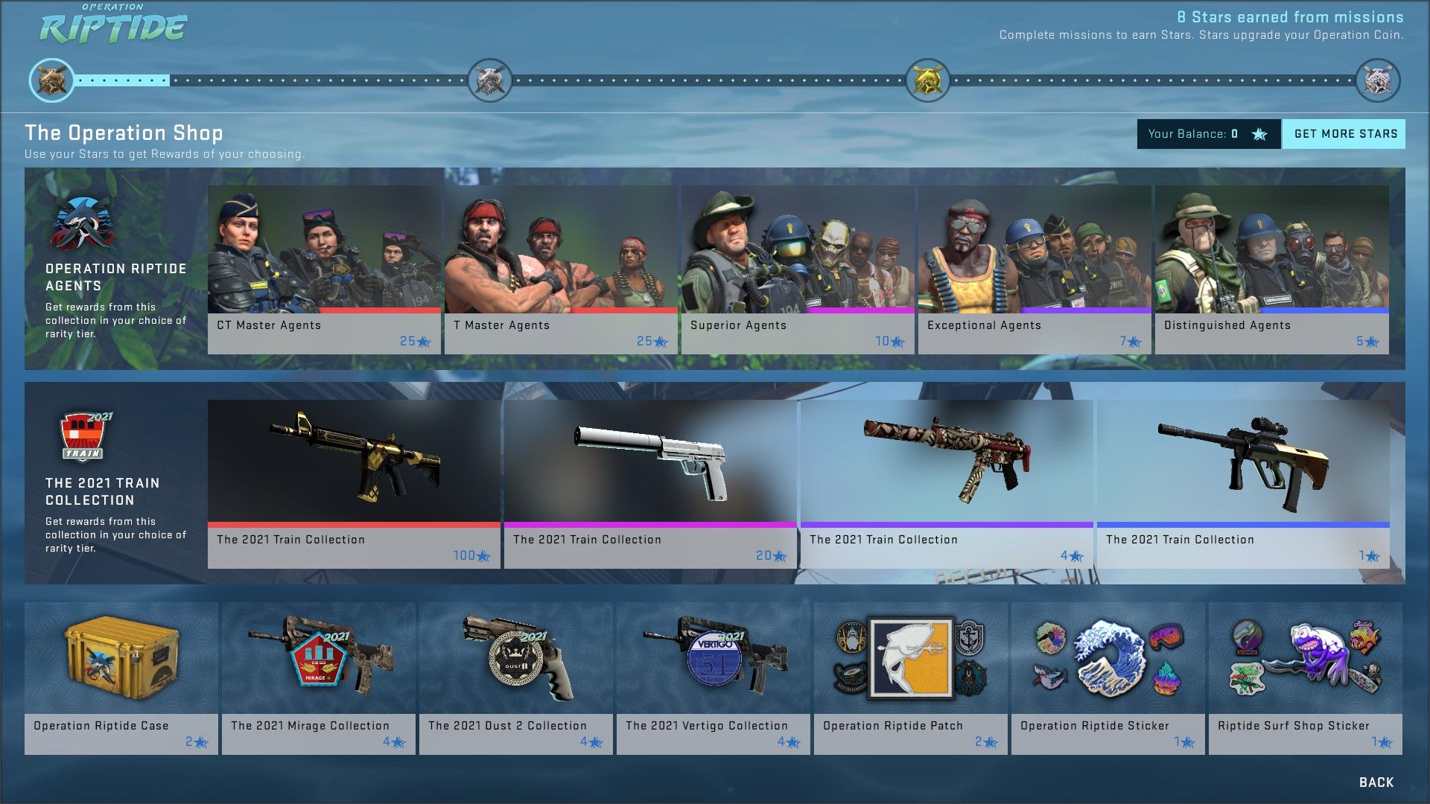Click the star icon beside Your Balance
The image size is (1430, 804).
[1257, 135]
